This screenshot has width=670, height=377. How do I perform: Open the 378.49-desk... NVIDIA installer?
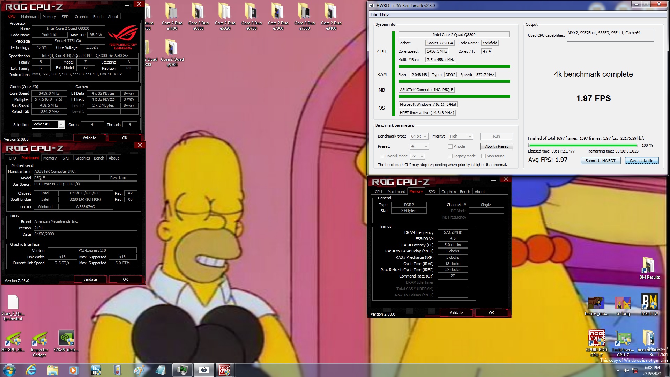66,341
